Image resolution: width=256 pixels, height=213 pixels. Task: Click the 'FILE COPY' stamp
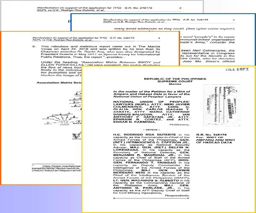coord(237,69)
